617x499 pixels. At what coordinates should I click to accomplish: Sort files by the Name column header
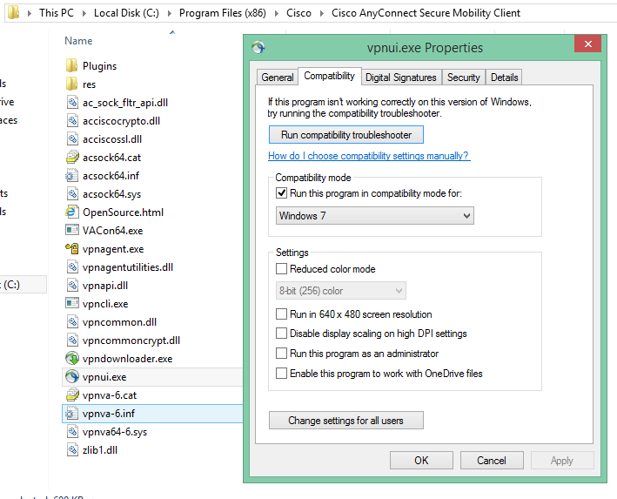click(x=78, y=41)
